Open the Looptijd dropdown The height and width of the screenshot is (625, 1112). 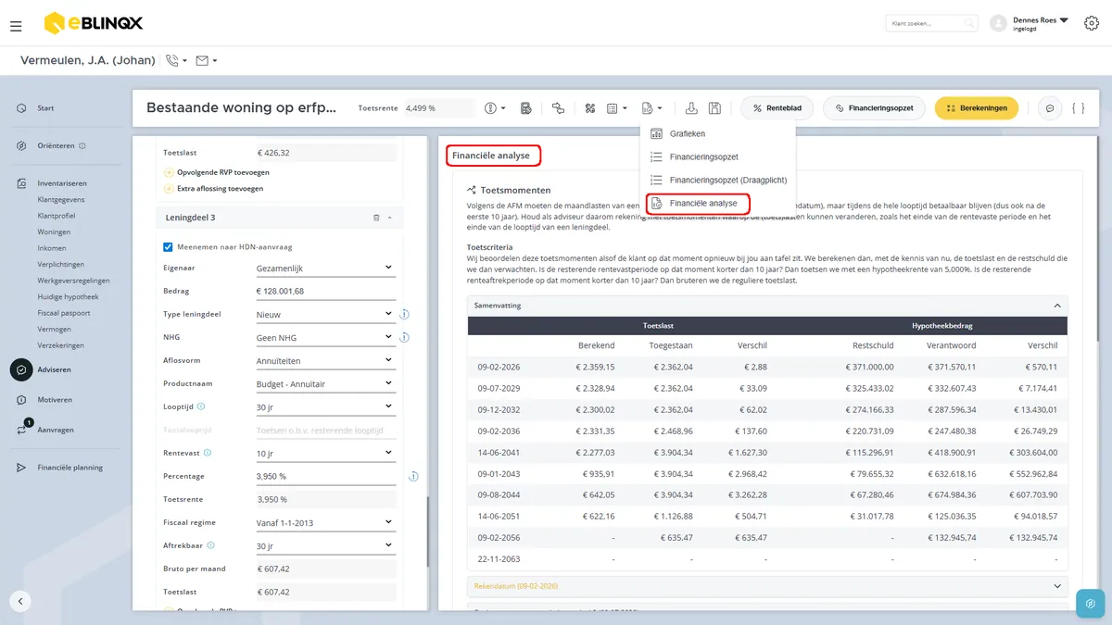tap(325, 406)
